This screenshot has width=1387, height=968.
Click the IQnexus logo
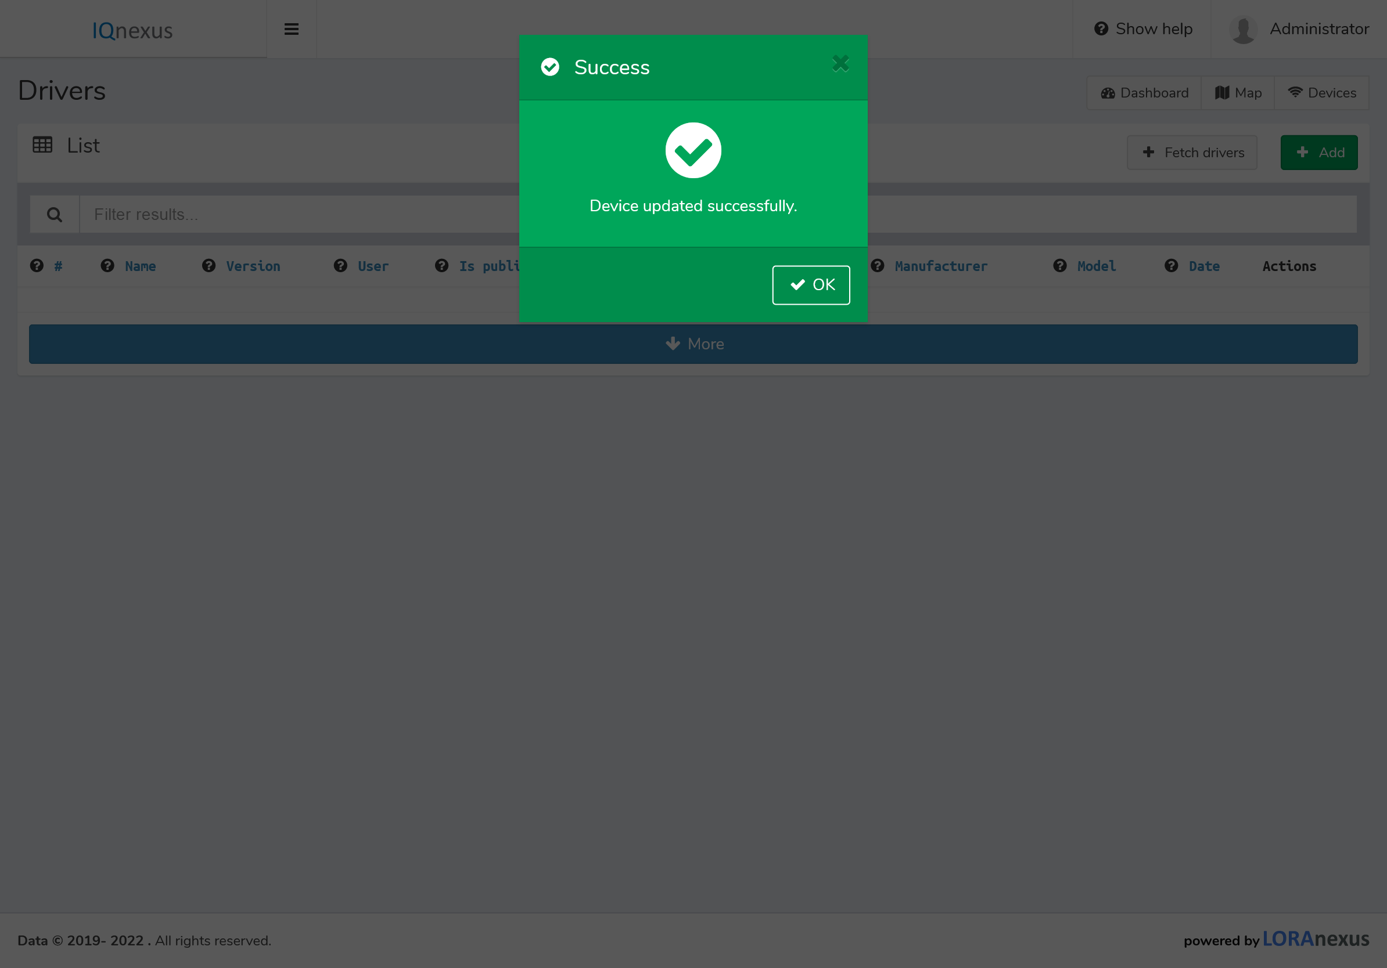click(132, 30)
